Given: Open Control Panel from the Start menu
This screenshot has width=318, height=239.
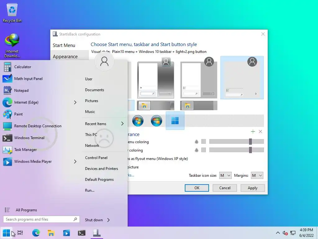Looking at the screenshot, I should 96,158.
